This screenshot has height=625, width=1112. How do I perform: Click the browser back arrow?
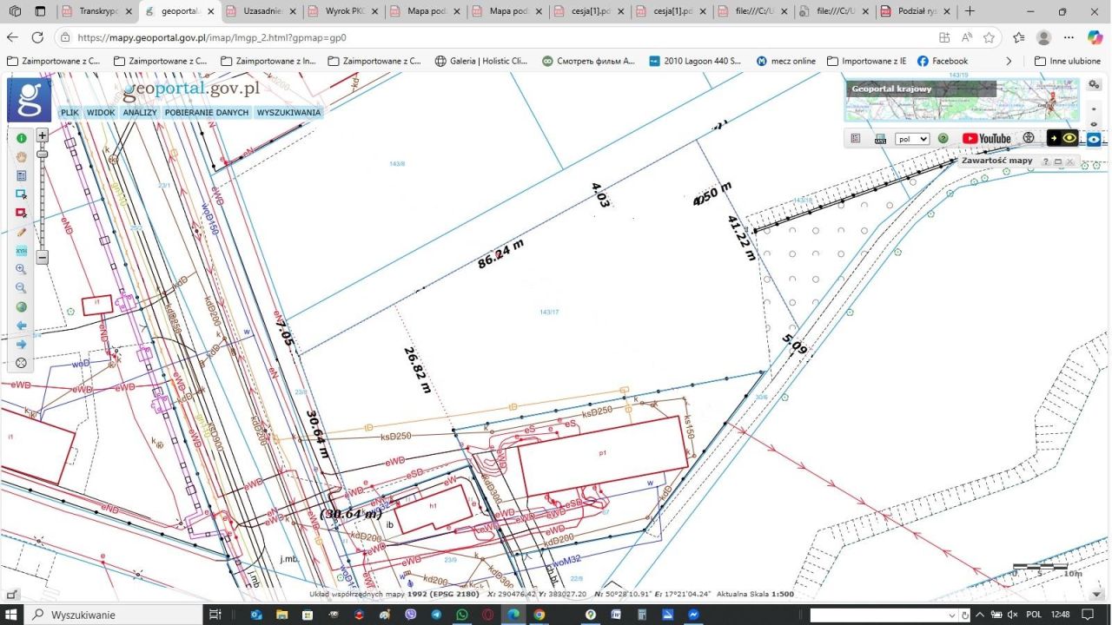click(x=12, y=37)
